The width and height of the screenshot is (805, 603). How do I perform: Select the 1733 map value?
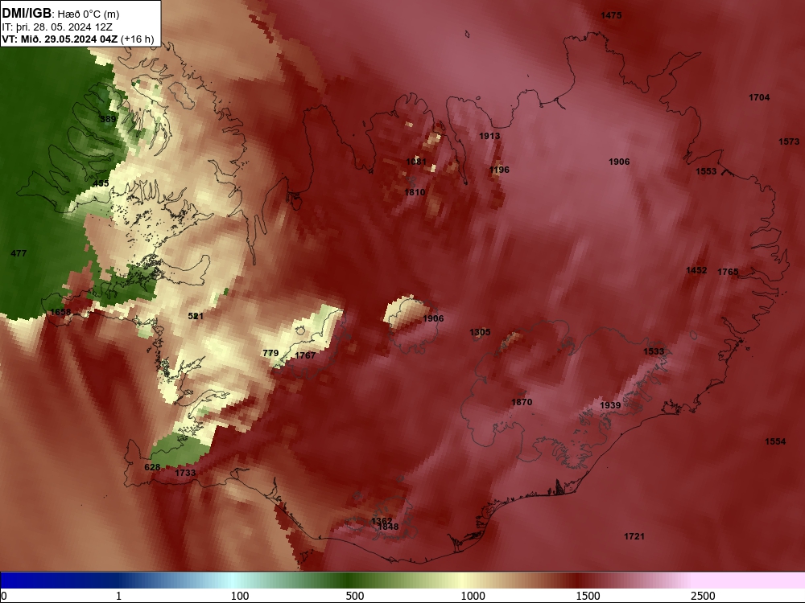(x=185, y=473)
